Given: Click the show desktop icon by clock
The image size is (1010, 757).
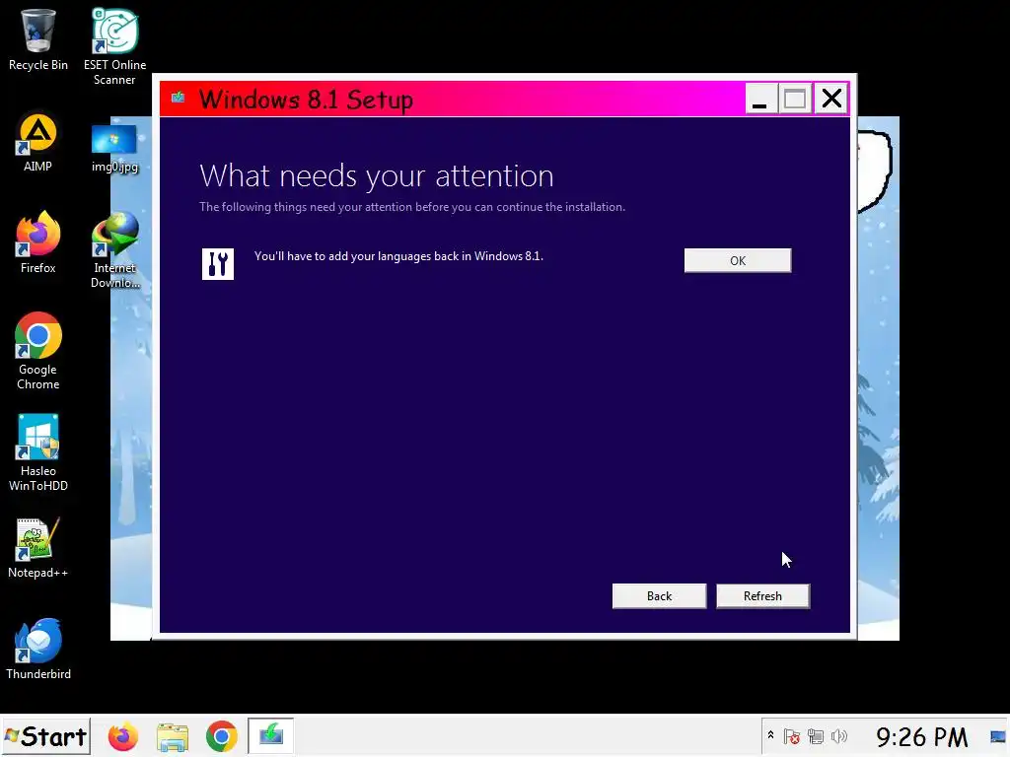Looking at the screenshot, I should (x=998, y=736).
